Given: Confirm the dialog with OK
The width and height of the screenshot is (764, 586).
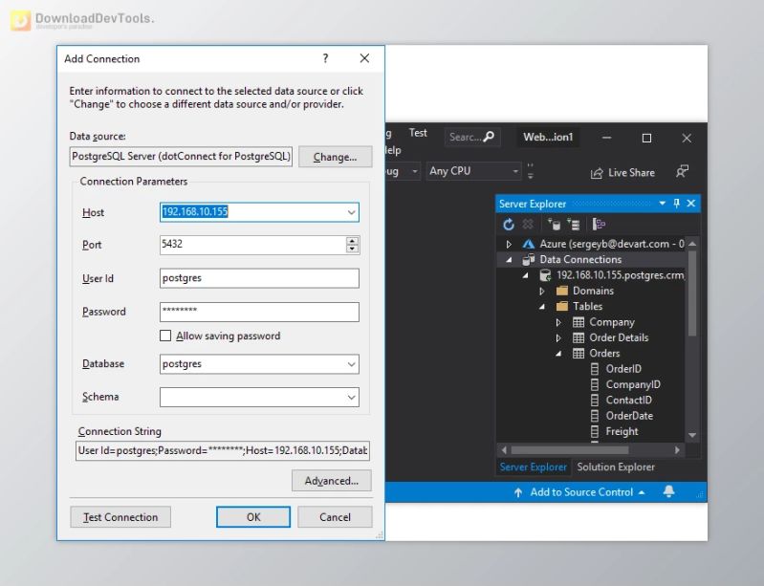Looking at the screenshot, I should pos(253,517).
